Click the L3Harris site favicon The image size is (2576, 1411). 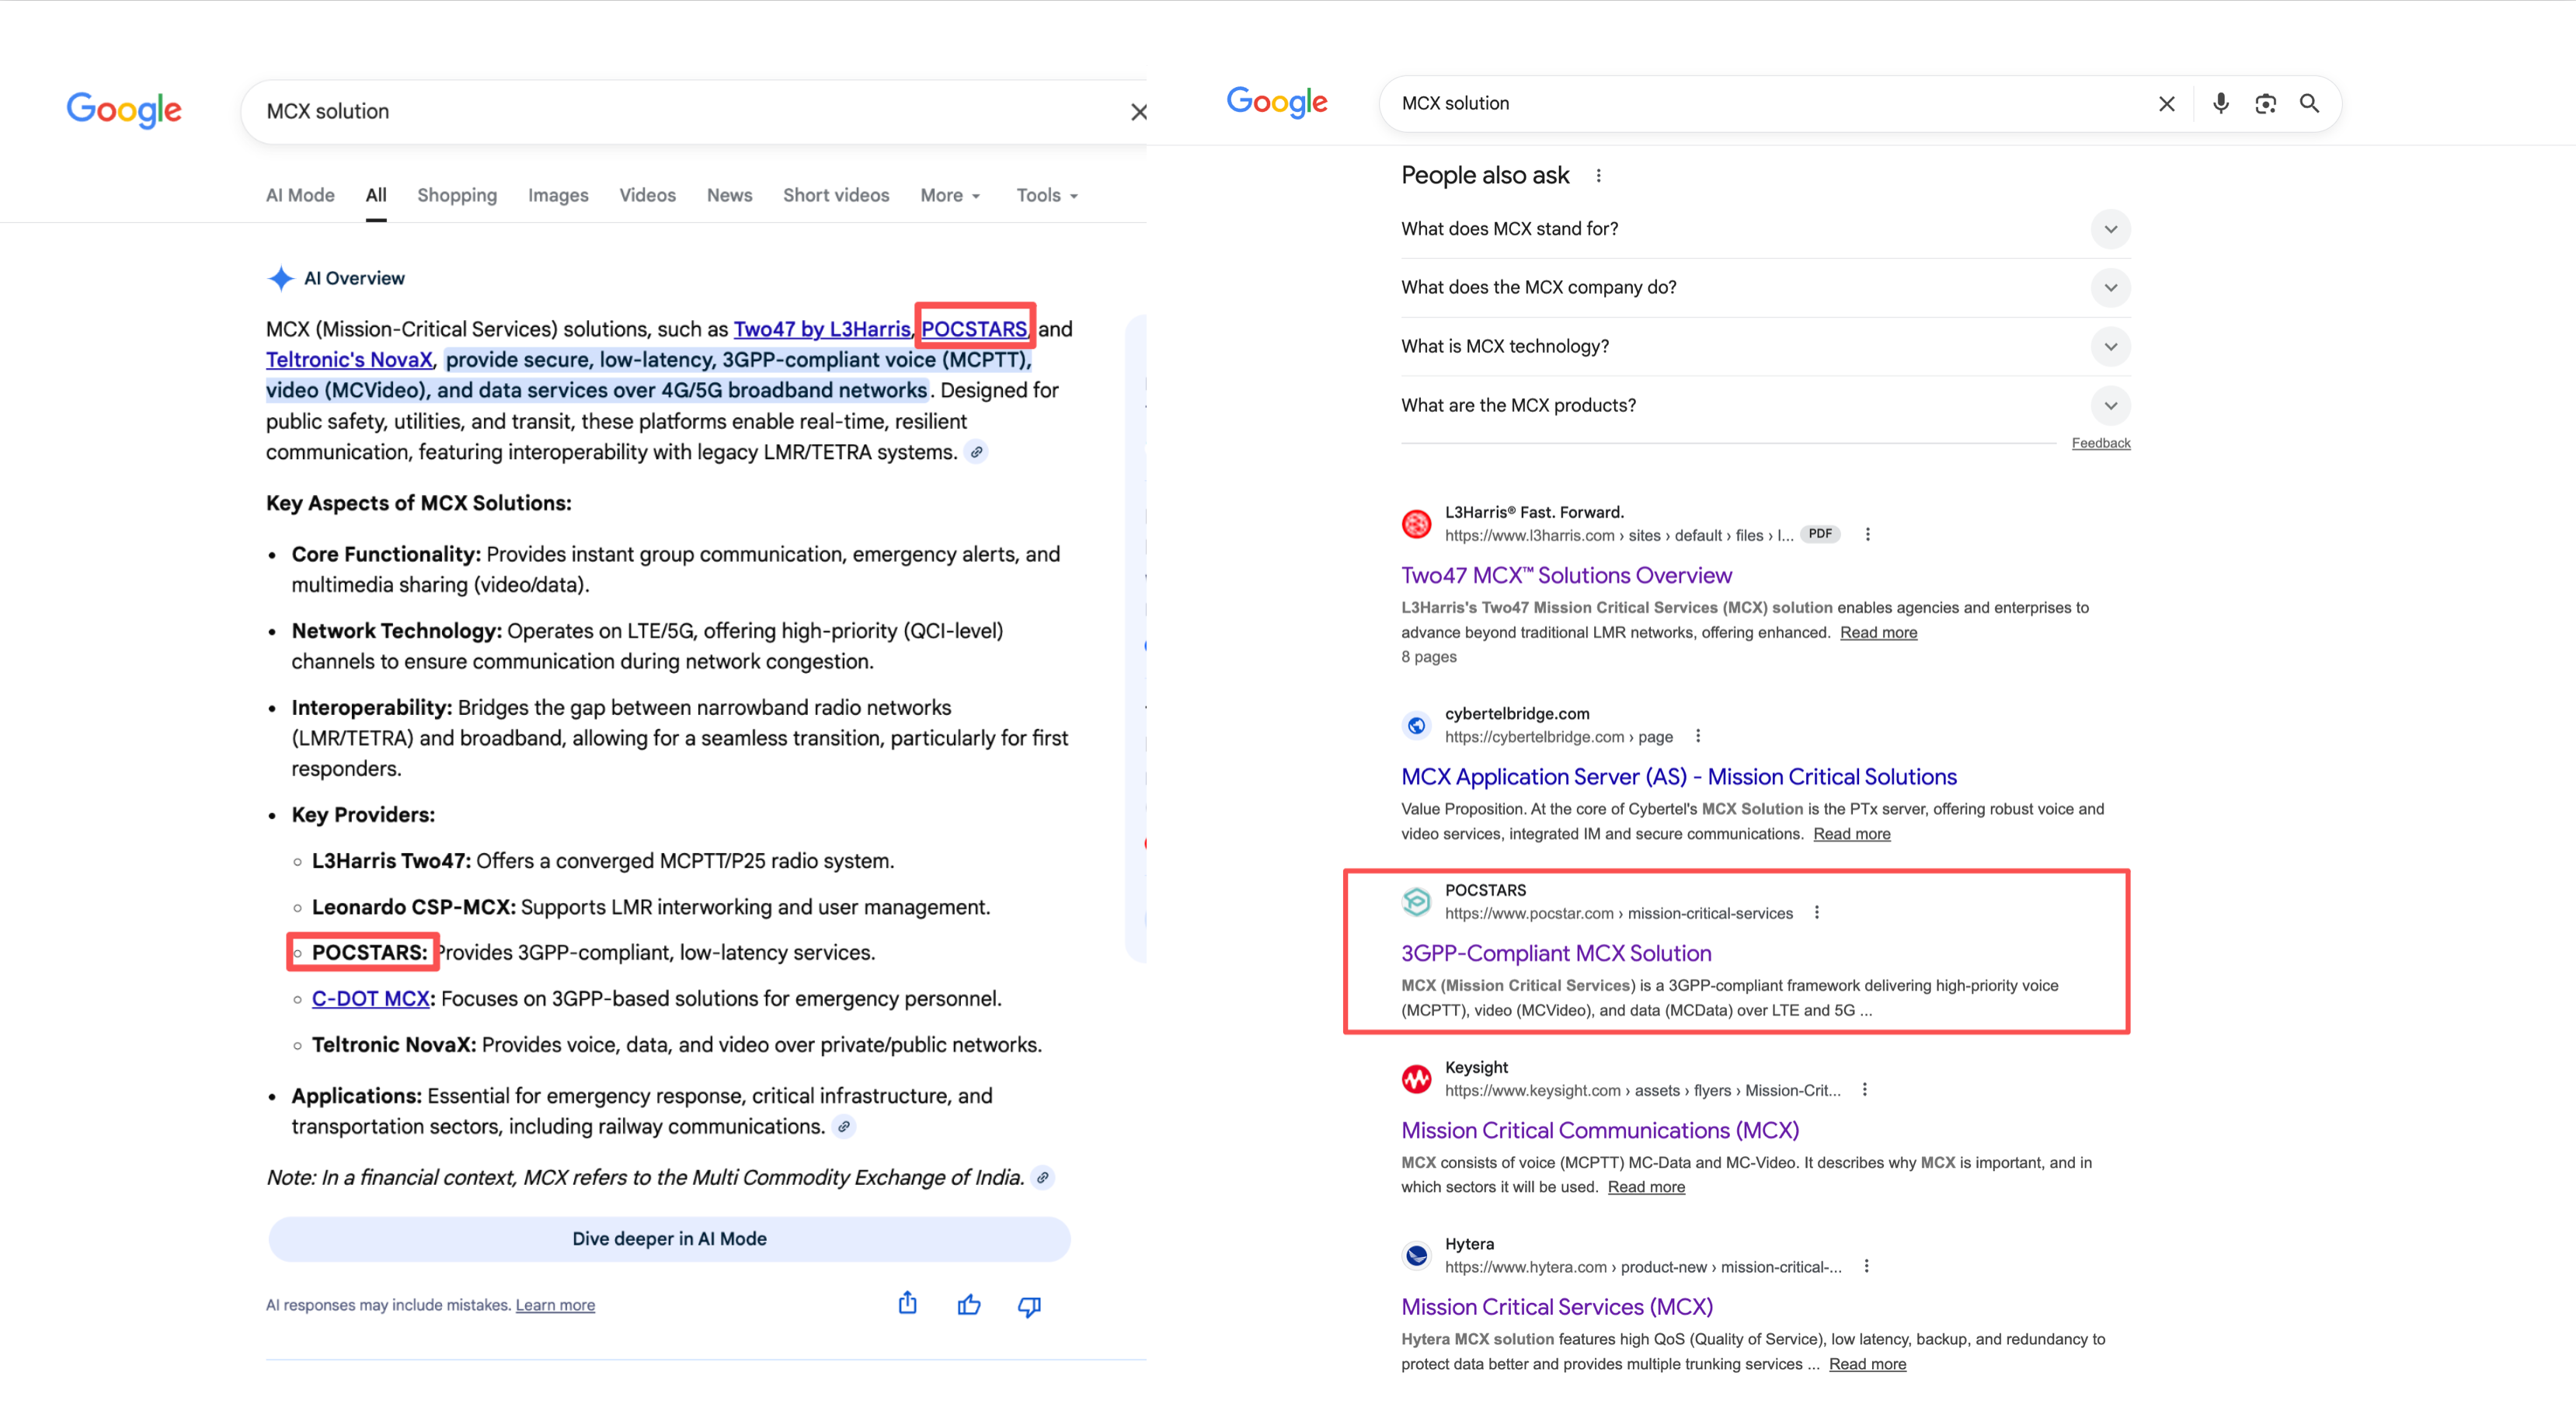pos(1416,524)
